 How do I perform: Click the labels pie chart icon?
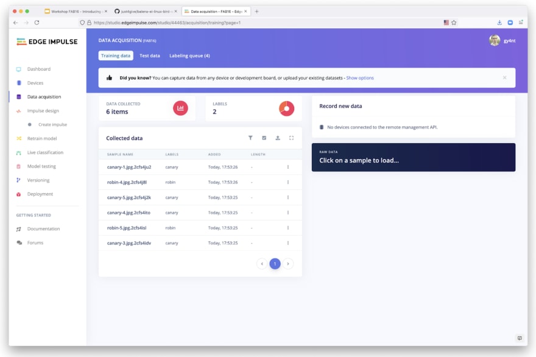click(x=286, y=108)
